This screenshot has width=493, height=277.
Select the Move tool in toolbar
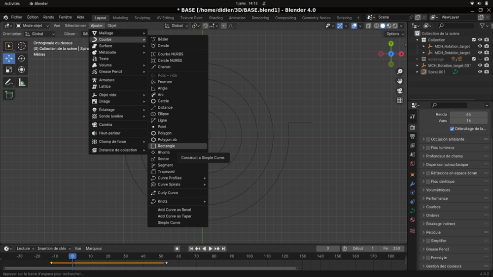(9, 58)
